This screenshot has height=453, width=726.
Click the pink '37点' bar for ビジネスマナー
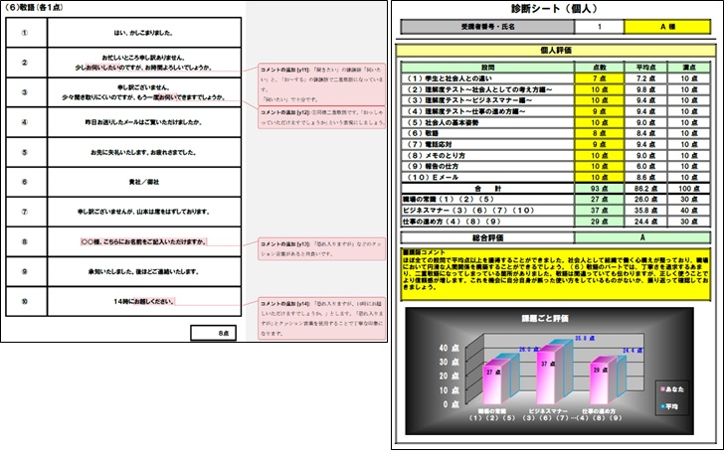click(546, 377)
